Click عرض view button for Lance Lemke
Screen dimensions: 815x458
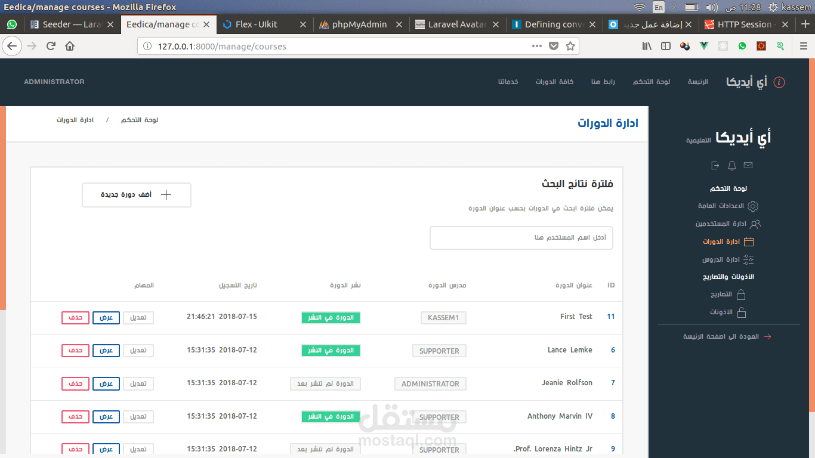tap(106, 351)
